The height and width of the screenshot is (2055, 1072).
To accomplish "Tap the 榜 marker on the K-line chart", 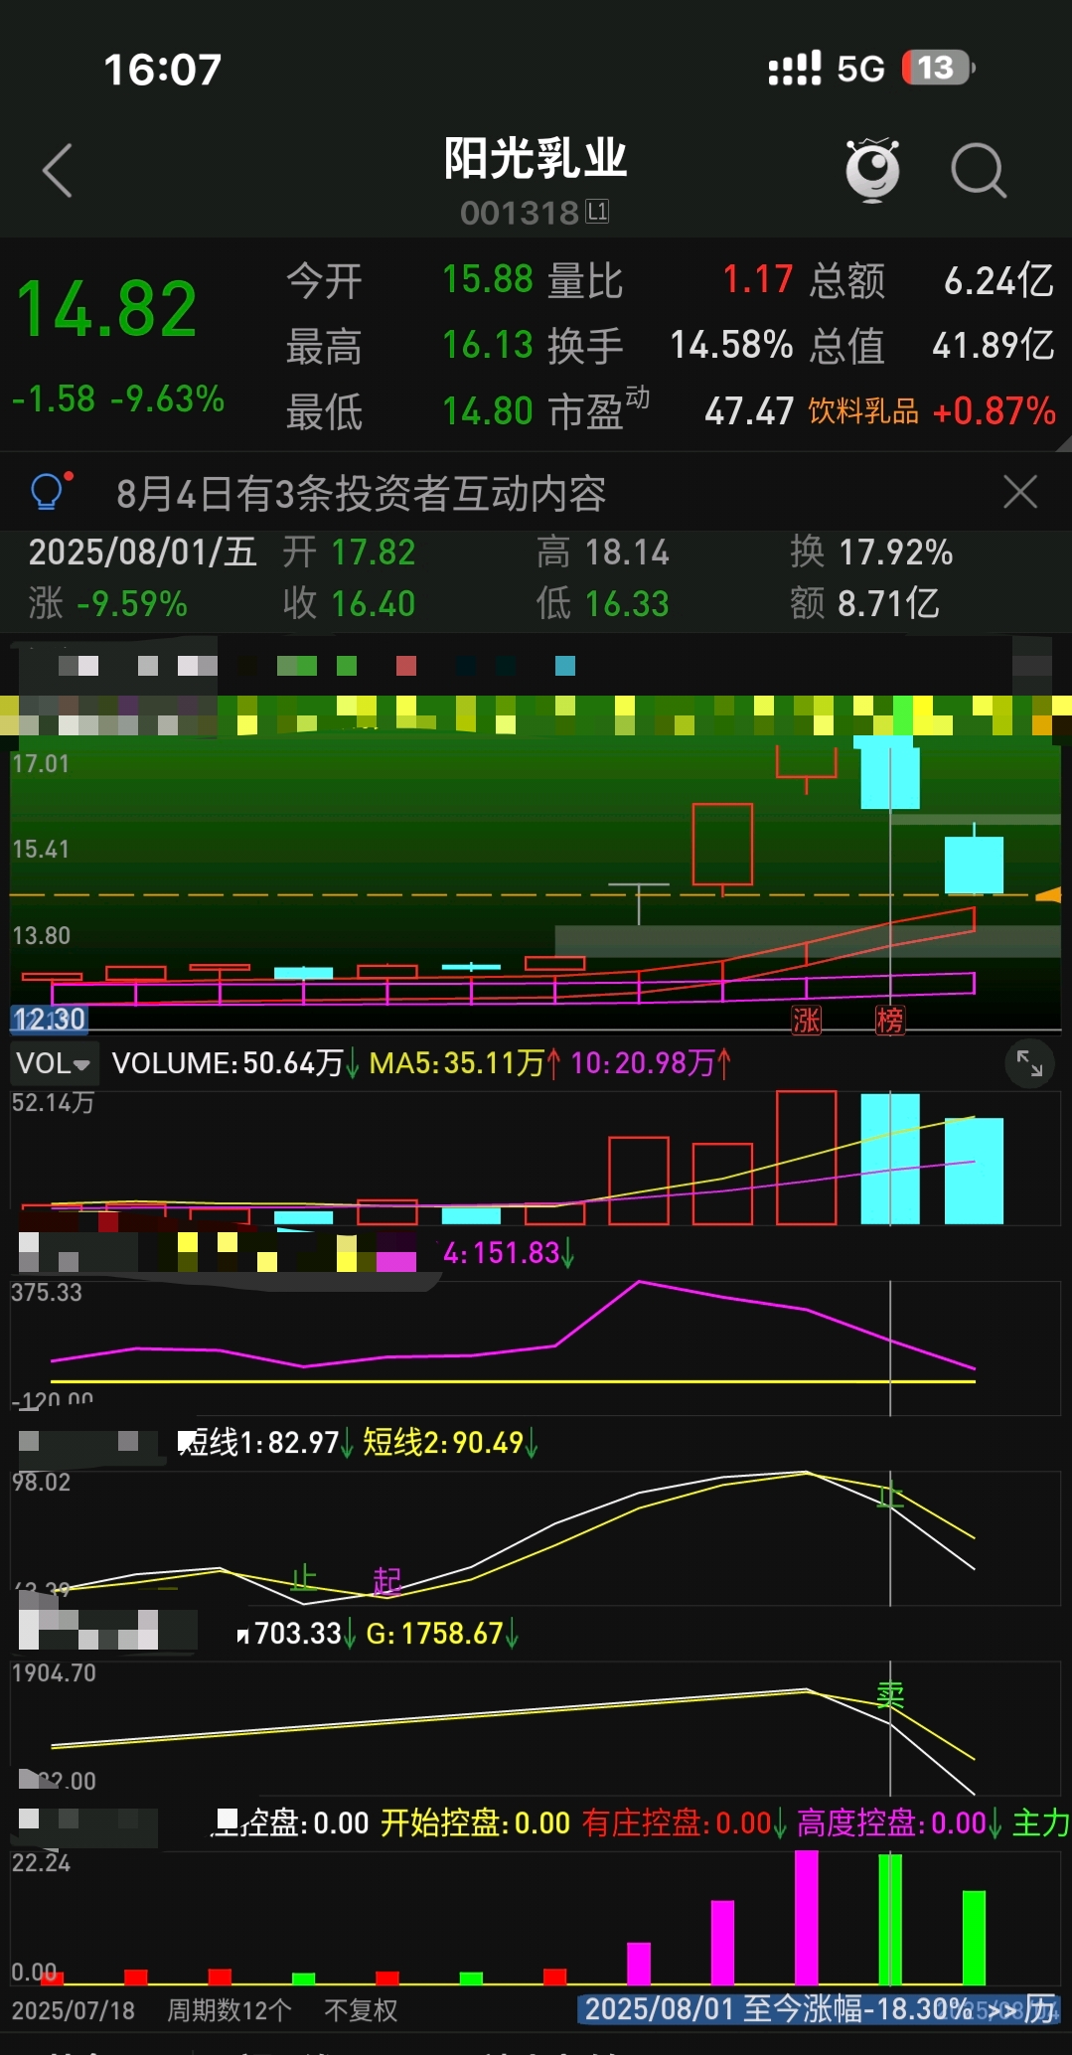I will [x=889, y=1020].
